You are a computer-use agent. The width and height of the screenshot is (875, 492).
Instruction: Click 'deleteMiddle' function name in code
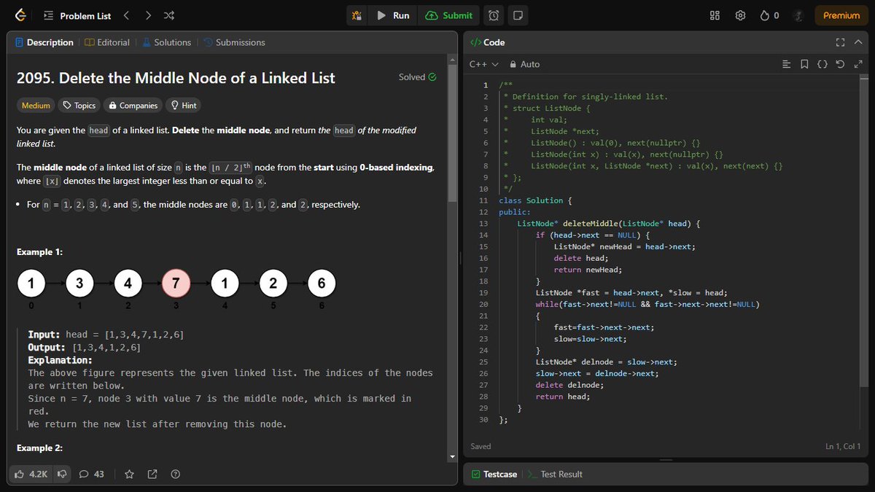pyautogui.click(x=590, y=224)
